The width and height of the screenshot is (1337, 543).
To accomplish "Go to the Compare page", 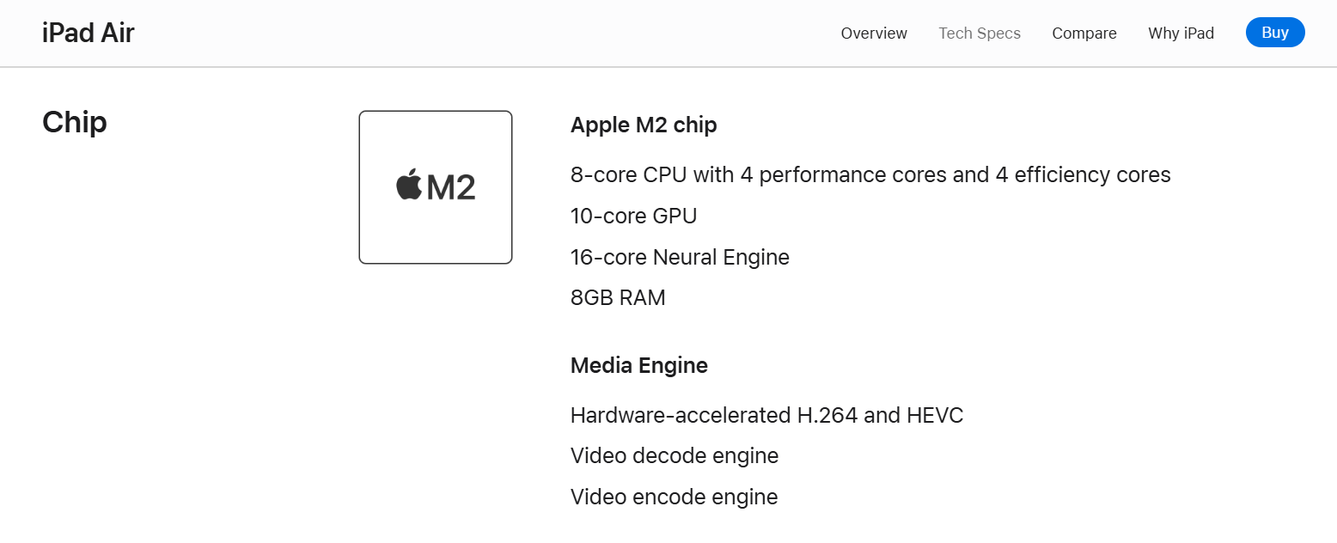I will (x=1084, y=34).
